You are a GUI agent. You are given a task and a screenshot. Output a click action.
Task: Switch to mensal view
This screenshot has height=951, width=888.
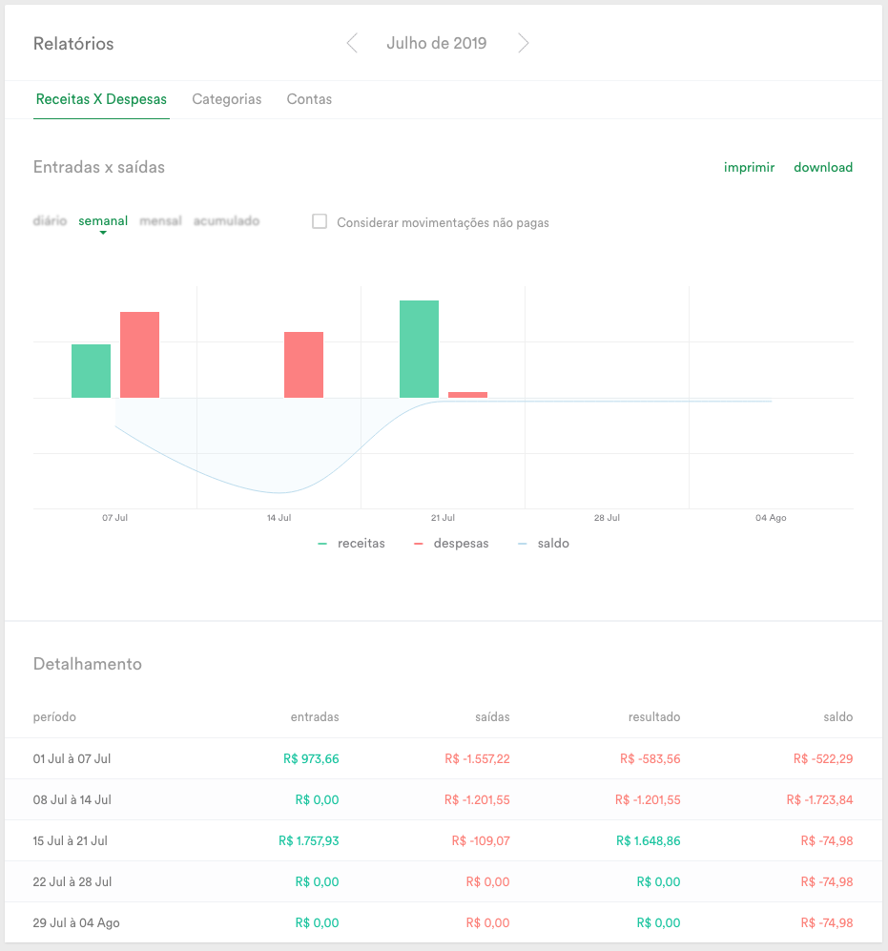point(161,220)
